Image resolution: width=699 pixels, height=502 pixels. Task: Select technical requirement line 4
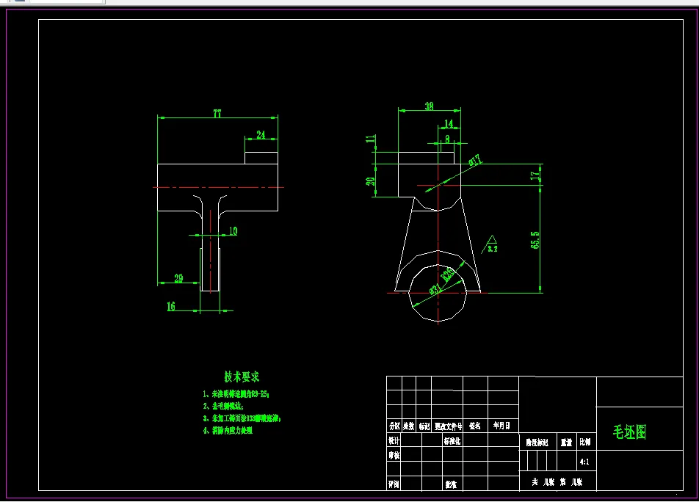(228, 430)
